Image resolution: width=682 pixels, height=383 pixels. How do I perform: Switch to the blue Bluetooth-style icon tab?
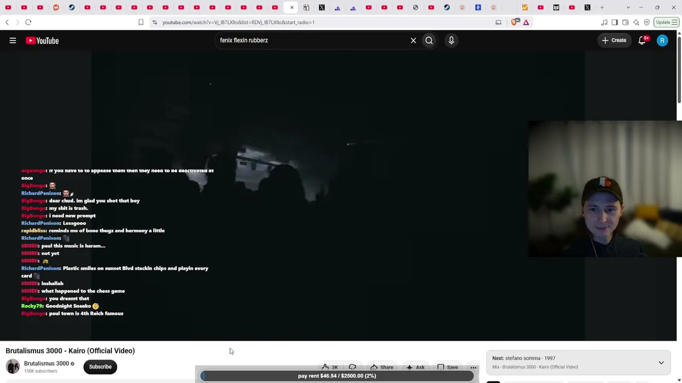point(478,7)
